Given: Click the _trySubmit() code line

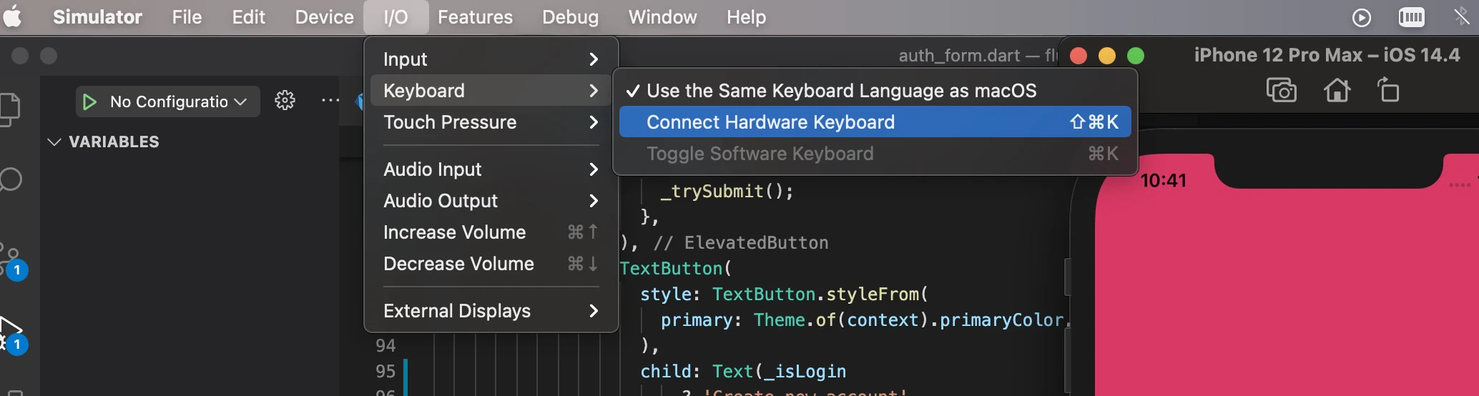Looking at the screenshot, I should click(x=727, y=191).
